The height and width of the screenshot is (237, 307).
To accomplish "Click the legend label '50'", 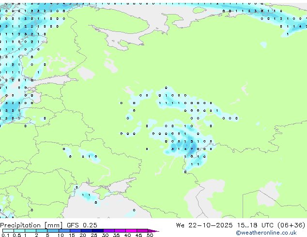I will [150, 235].
